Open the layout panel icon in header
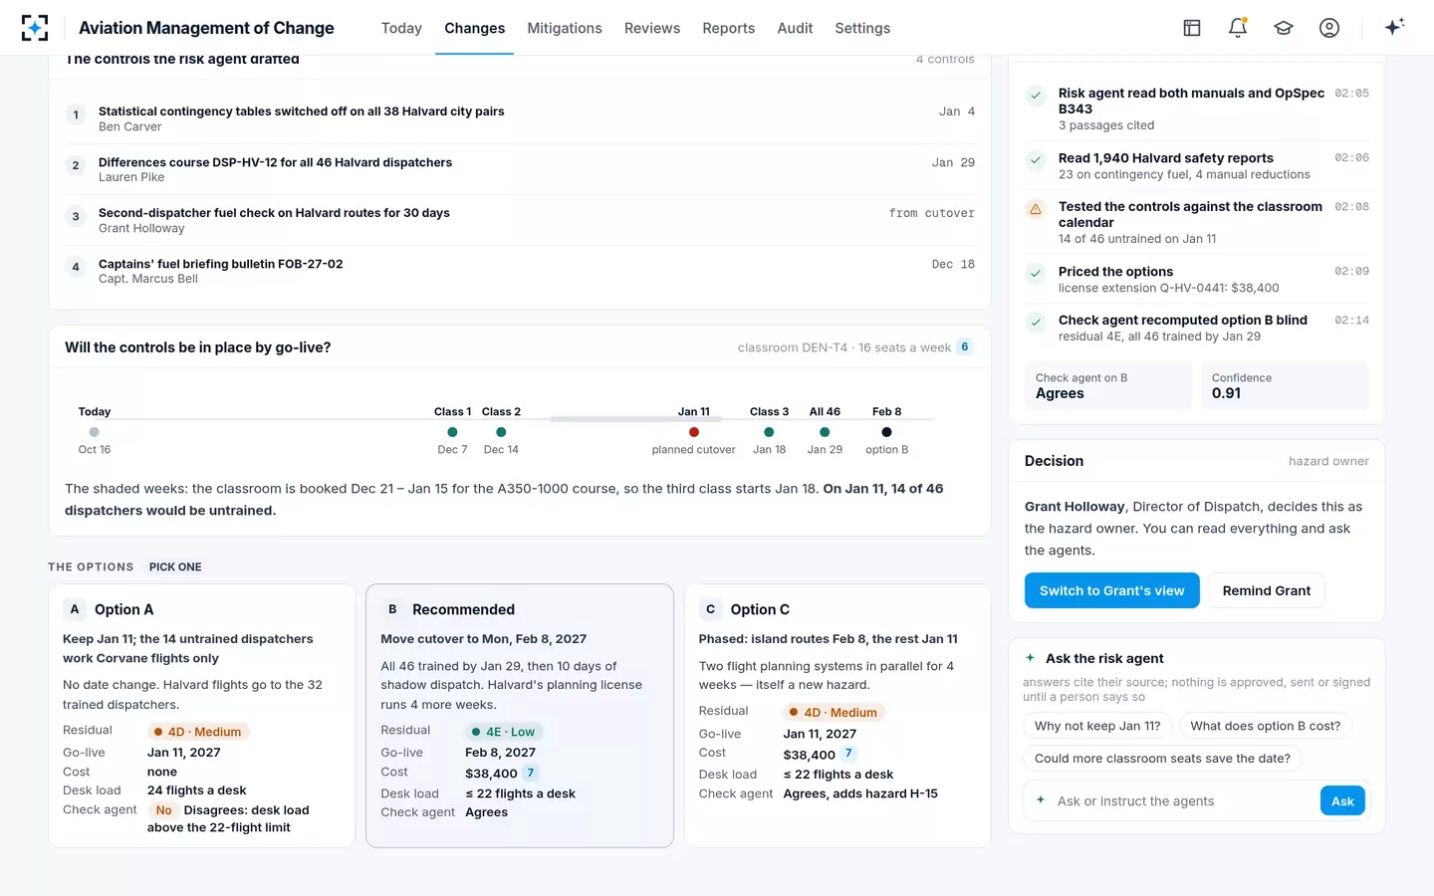The height and width of the screenshot is (896, 1434). coord(1192,28)
